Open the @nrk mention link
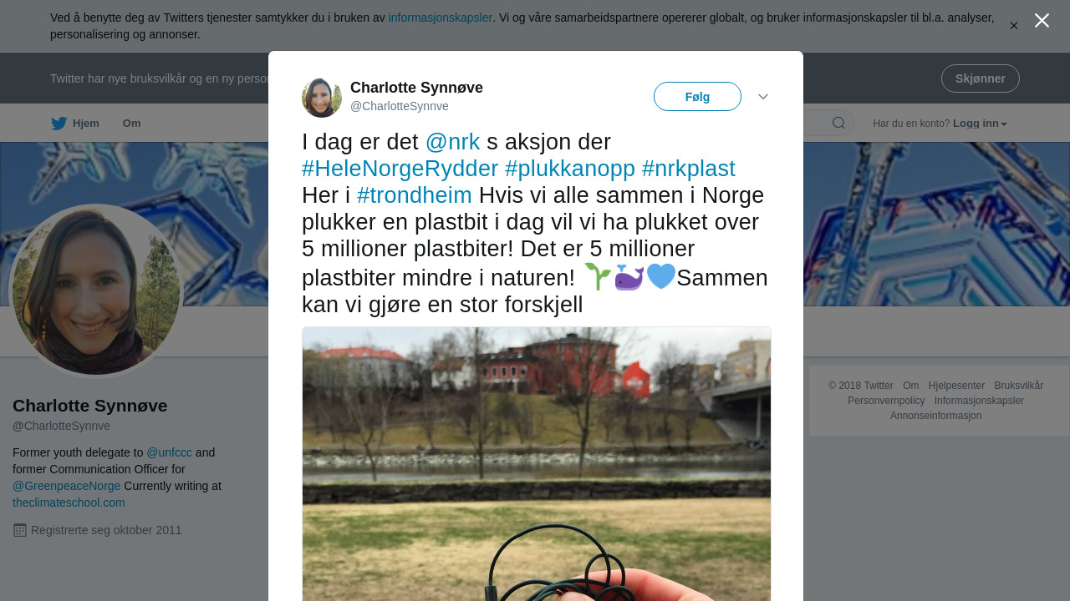The width and height of the screenshot is (1070, 601). coord(452,142)
